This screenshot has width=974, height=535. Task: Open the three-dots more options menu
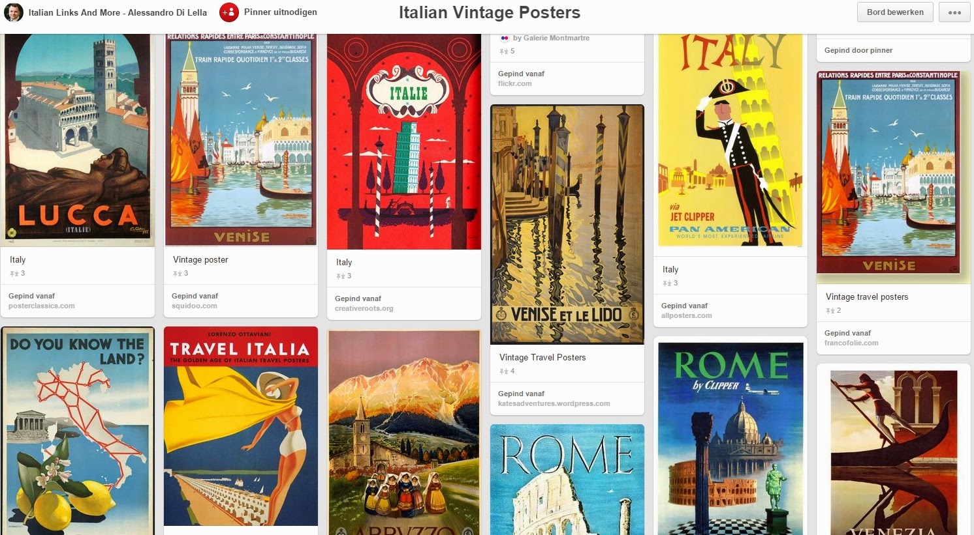pos(954,12)
